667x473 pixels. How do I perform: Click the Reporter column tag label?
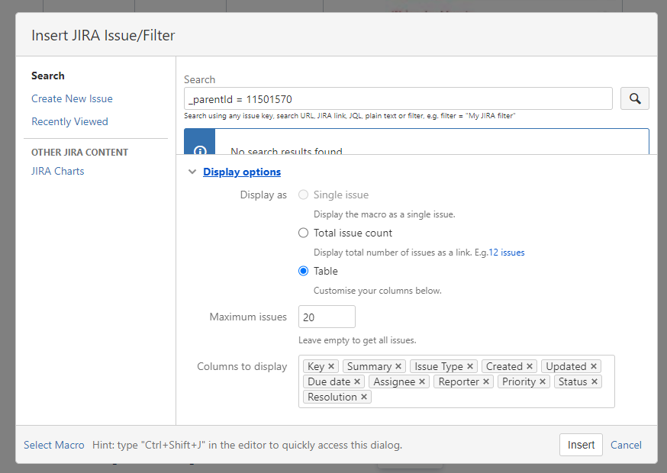[x=459, y=381]
